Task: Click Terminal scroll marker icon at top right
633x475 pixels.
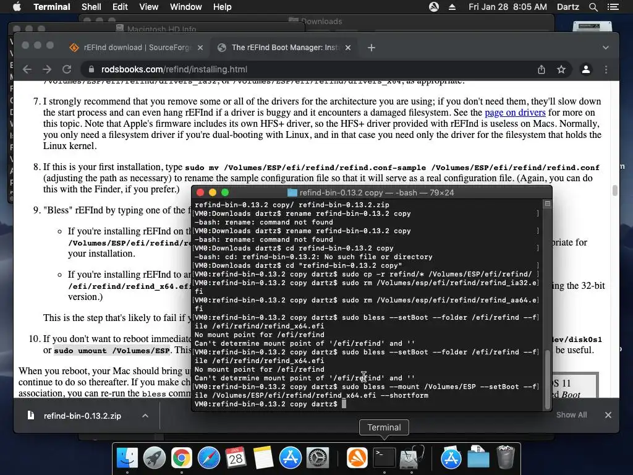Action: coord(548,204)
